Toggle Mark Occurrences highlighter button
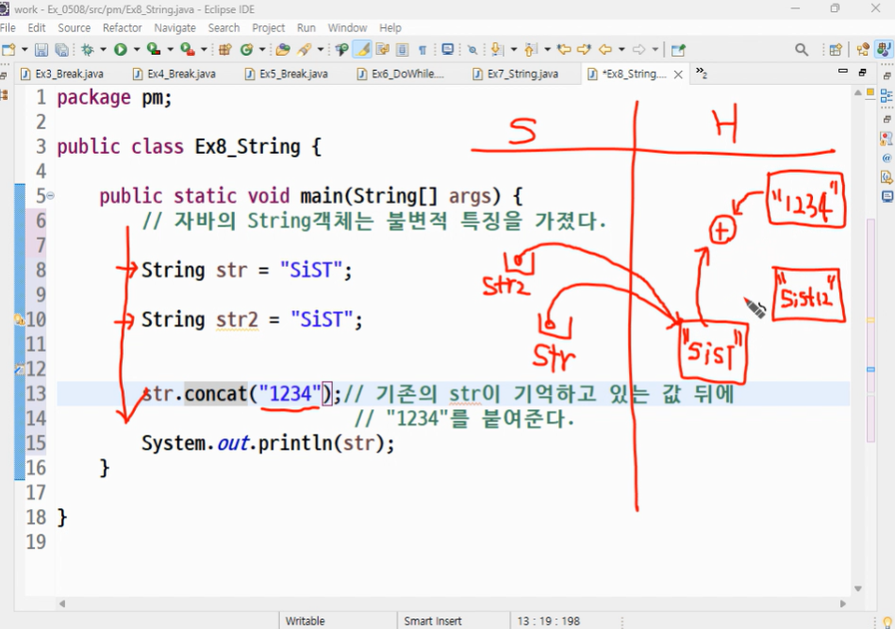 tap(363, 49)
